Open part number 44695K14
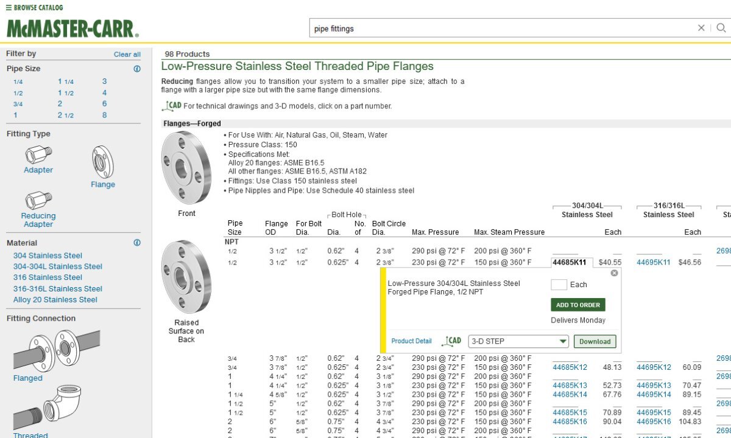 tap(654, 395)
